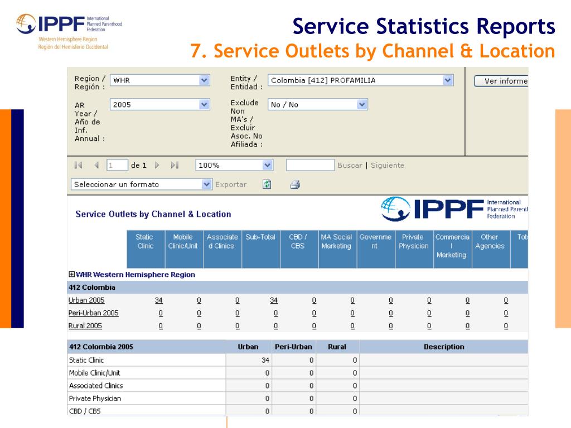Print the report using printer icon
The width and height of the screenshot is (571, 428).
point(295,184)
